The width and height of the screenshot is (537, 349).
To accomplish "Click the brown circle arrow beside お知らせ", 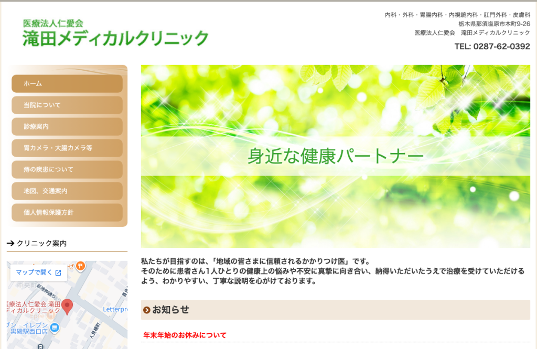I will pyautogui.click(x=147, y=310).
